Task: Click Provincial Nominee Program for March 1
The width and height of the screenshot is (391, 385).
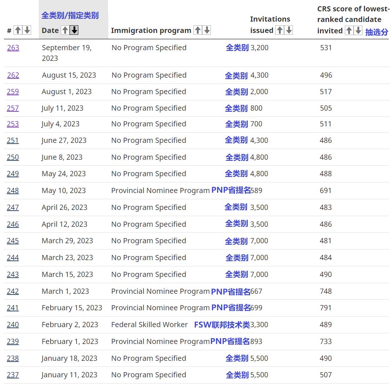Action: coord(160,291)
